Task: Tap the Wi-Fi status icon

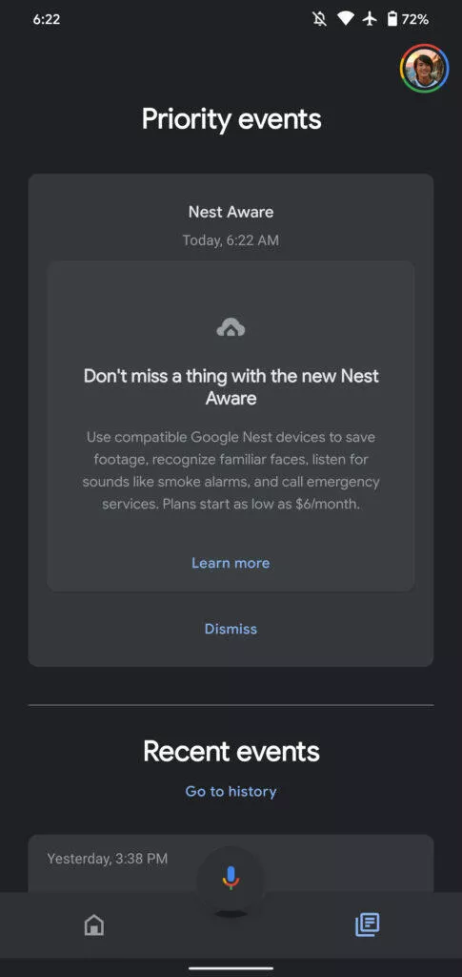Action: (x=346, y=19)
